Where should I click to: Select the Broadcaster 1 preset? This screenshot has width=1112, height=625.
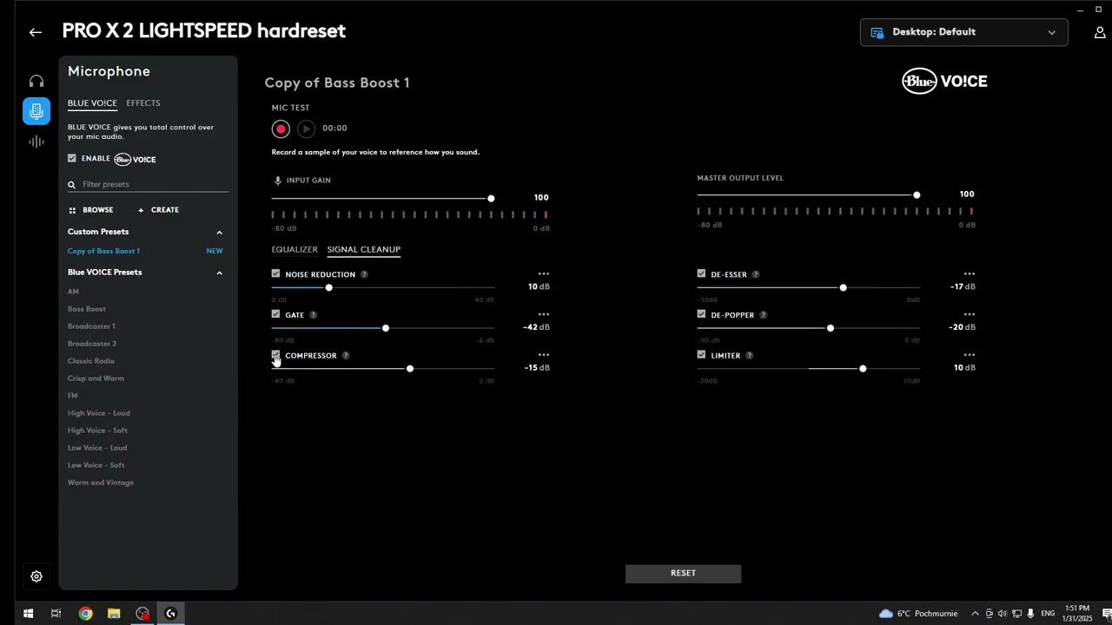[91, 326]
